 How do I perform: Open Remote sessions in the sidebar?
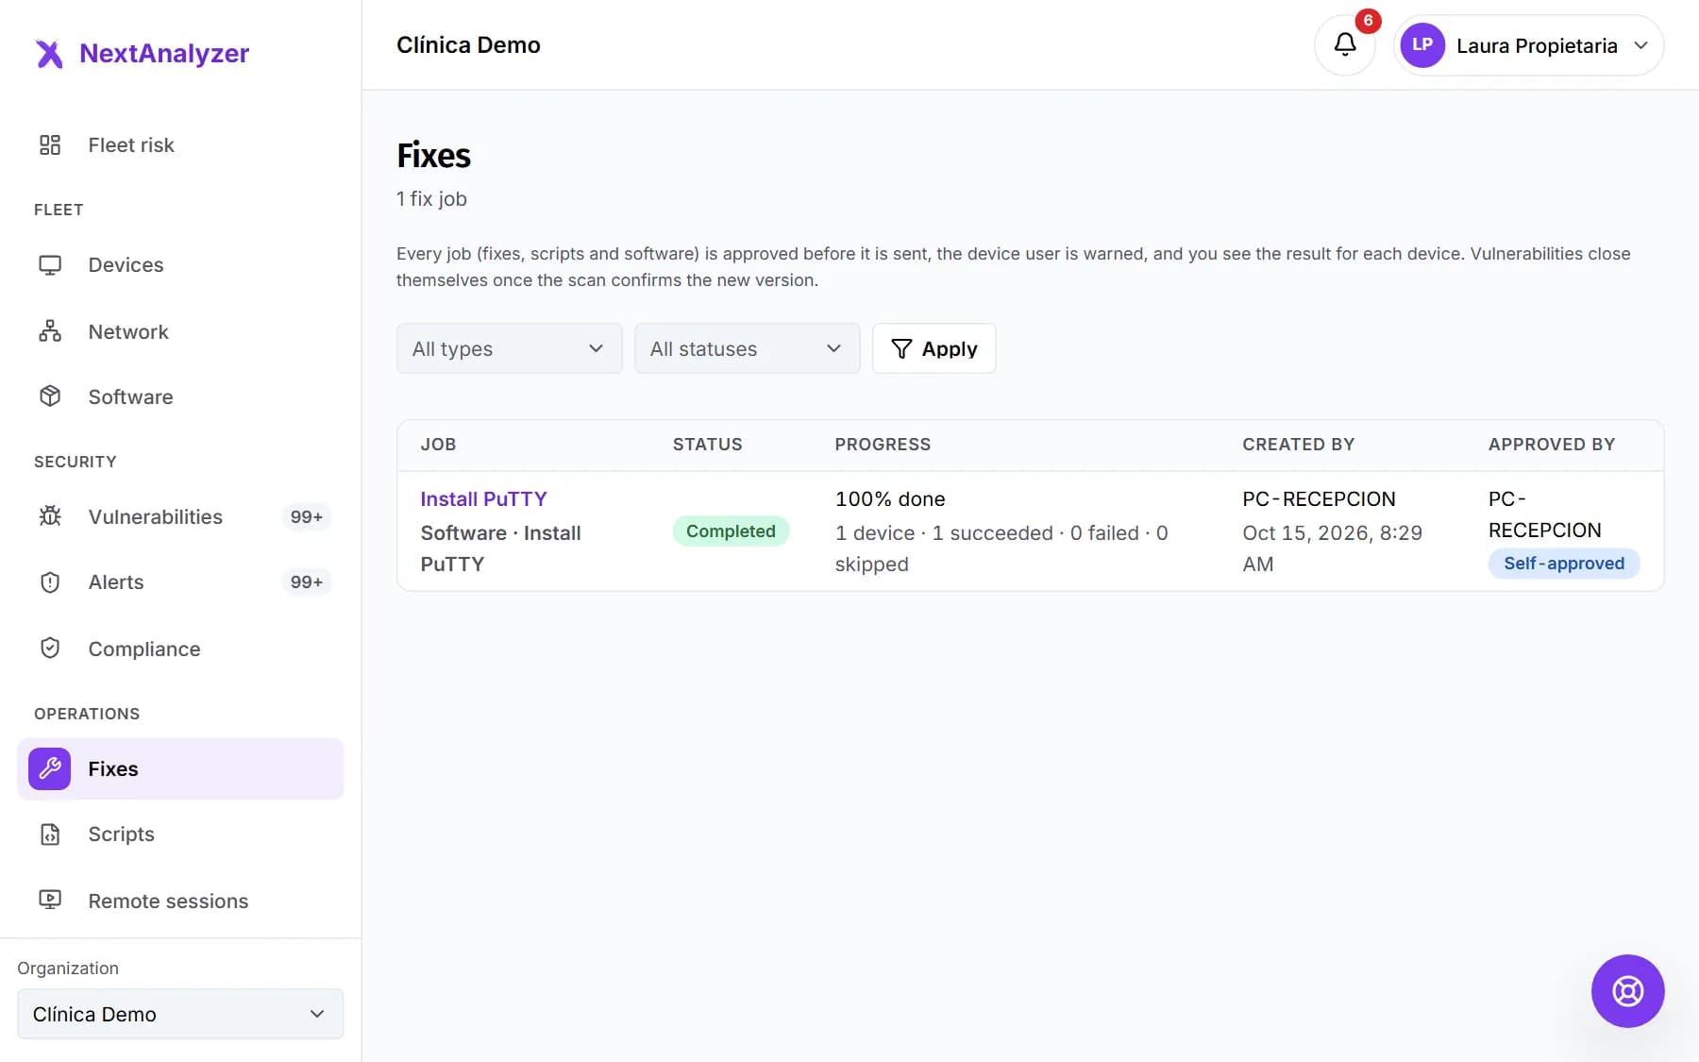[180, 901]
